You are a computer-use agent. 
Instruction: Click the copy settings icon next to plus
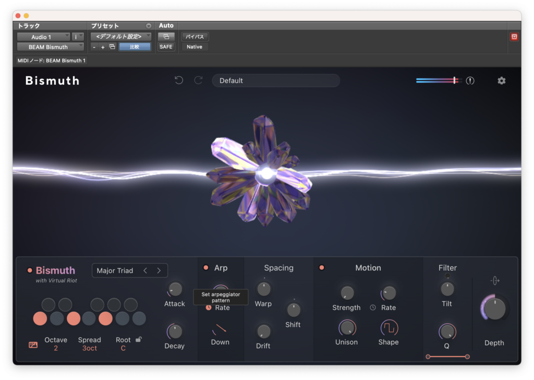tap(112, 47)
